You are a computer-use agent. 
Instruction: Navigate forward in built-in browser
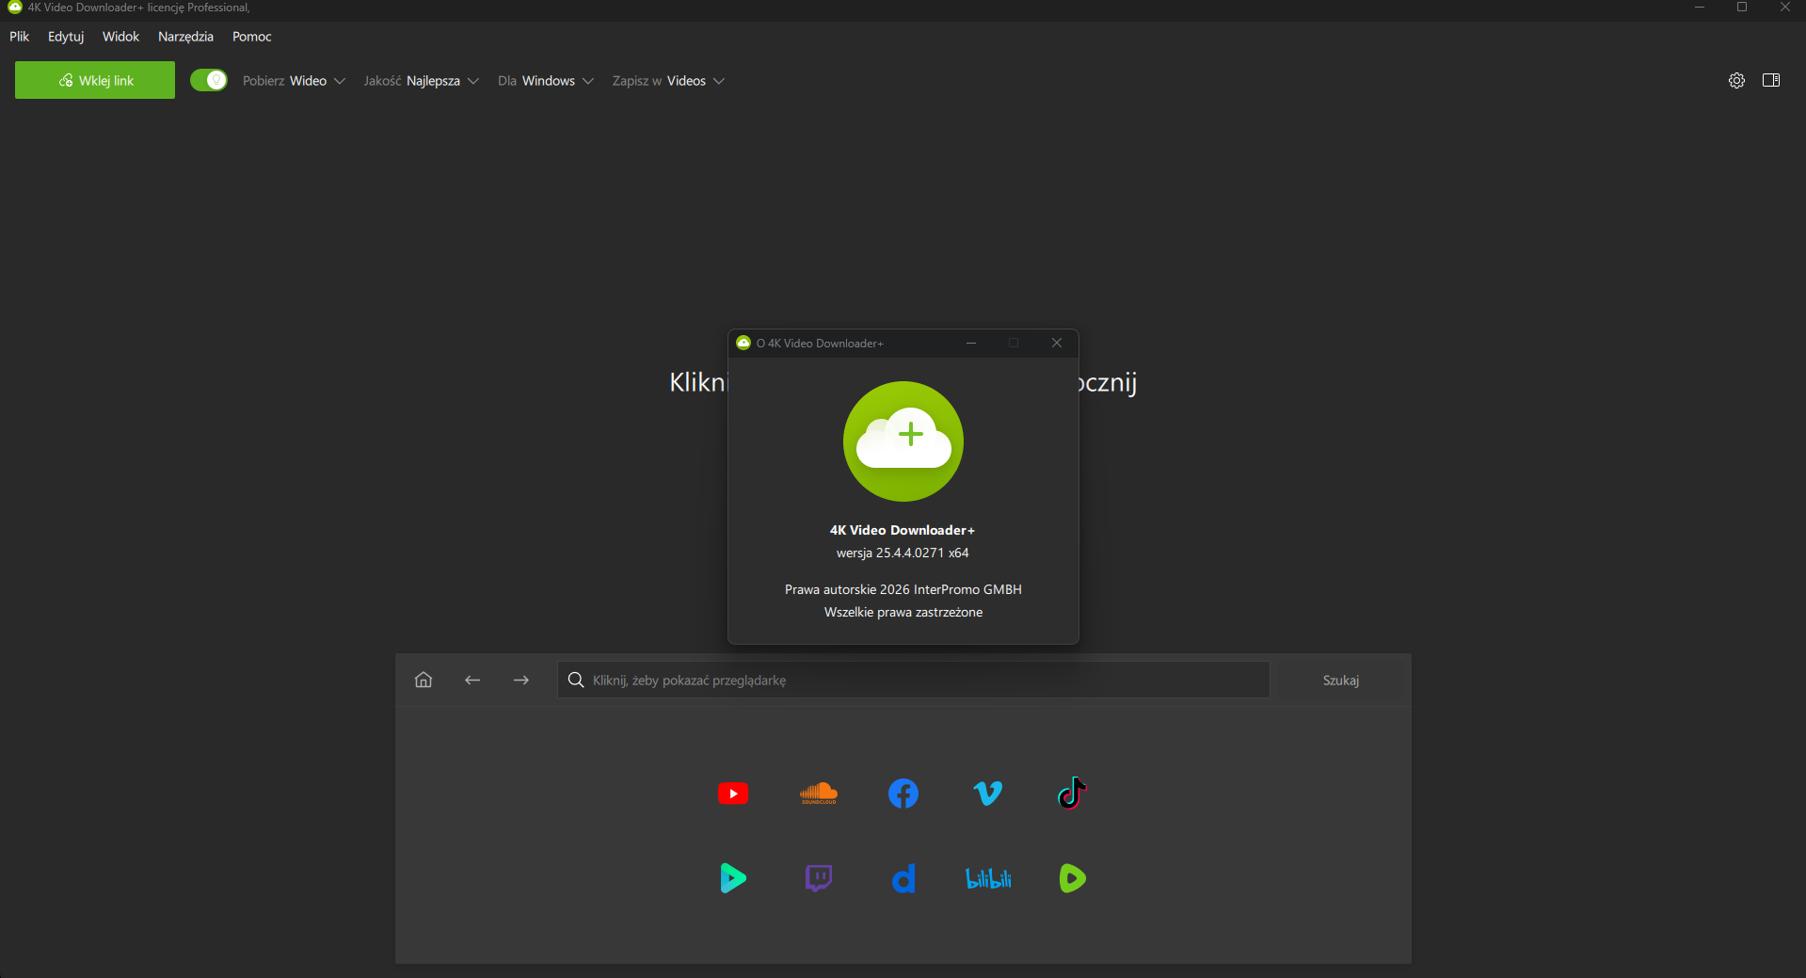(521, 680)
